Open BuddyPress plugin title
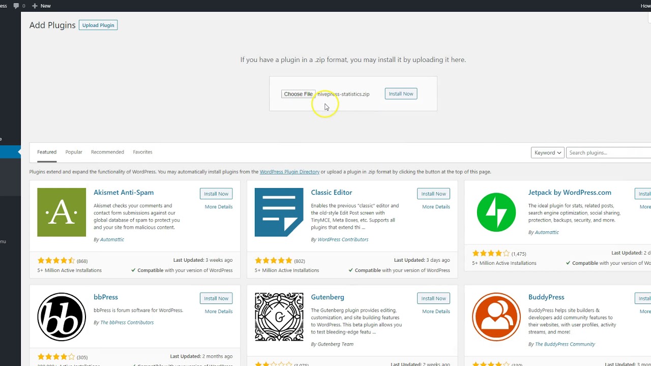This screenshot has width=651, height=366. point(546,297)
